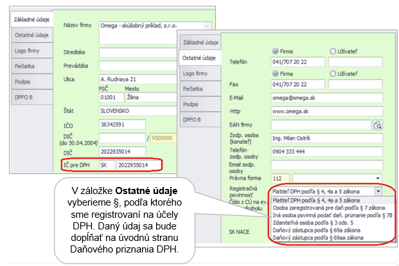
Task: Switch to Pečiatka tab in the left panel
Action: pyautogui.click(x=30, y=64)
